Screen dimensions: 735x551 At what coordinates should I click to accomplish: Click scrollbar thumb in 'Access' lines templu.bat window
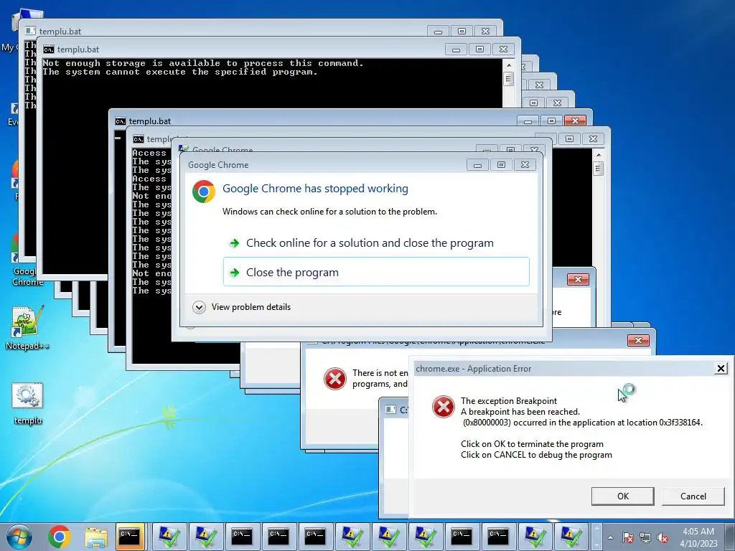[x=598, y=168]
